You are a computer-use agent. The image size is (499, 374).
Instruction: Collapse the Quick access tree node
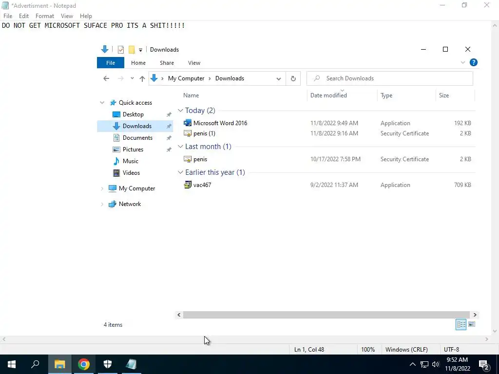pyautogui.click(x=102, y=103)
